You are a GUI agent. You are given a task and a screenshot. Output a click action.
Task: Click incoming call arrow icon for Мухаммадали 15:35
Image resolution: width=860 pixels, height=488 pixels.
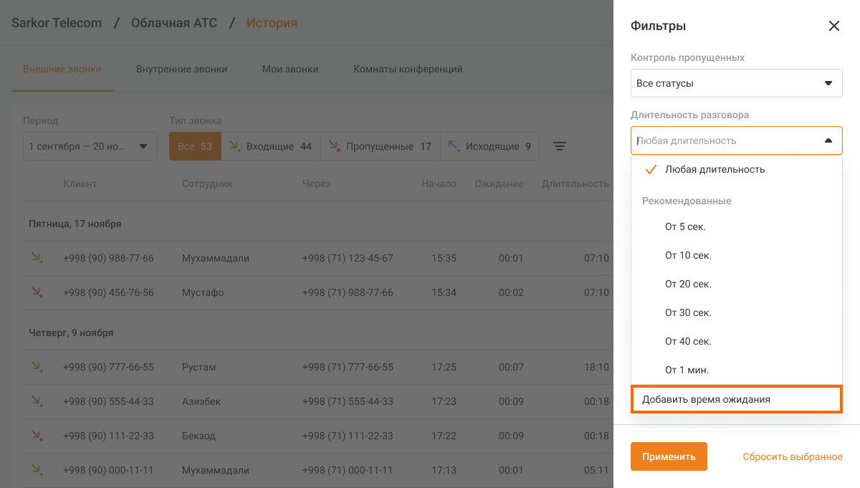pos(36,258)
